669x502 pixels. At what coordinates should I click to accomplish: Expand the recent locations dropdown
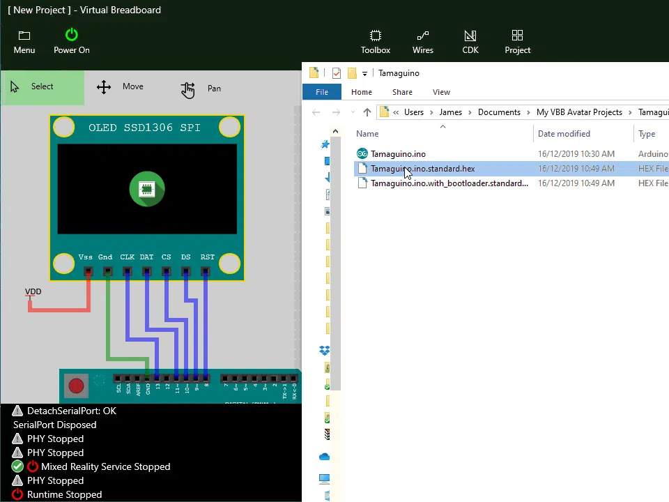353,112
